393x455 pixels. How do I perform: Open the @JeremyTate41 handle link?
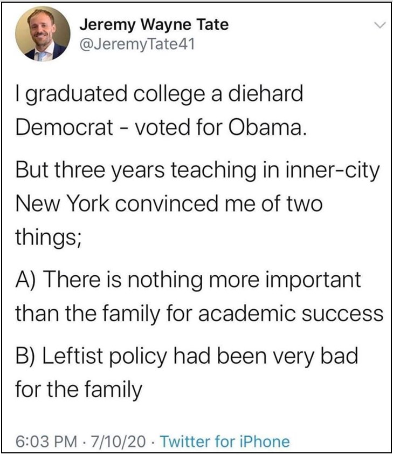(137, 44)
